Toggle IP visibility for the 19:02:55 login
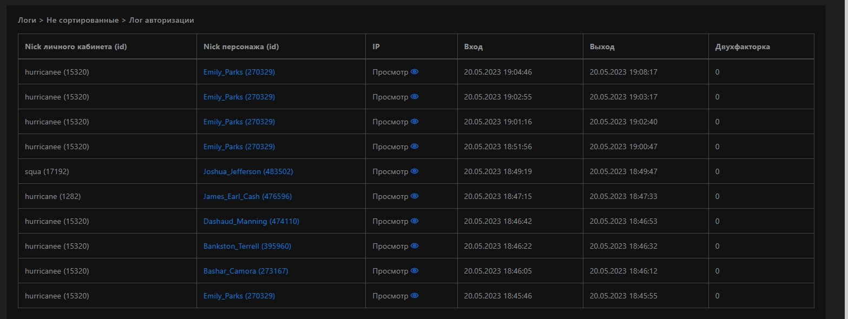Image resolution: width=848 pixels, height=319 pixels. click(415, 97)
